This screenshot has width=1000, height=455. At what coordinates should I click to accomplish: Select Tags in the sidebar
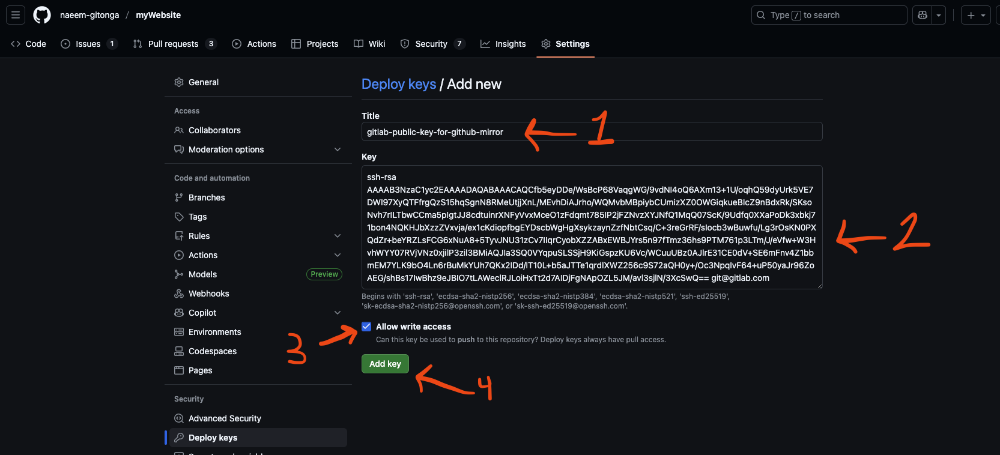pos(198,217)
